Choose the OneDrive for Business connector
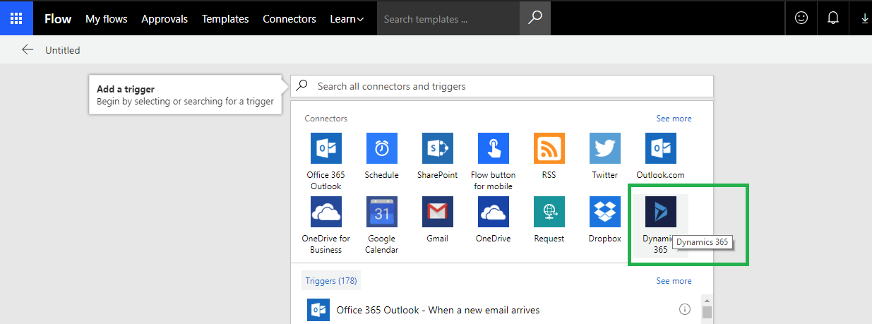Image resolution: width=872 pixels, height=324 pixels. (x=325, y=212)
